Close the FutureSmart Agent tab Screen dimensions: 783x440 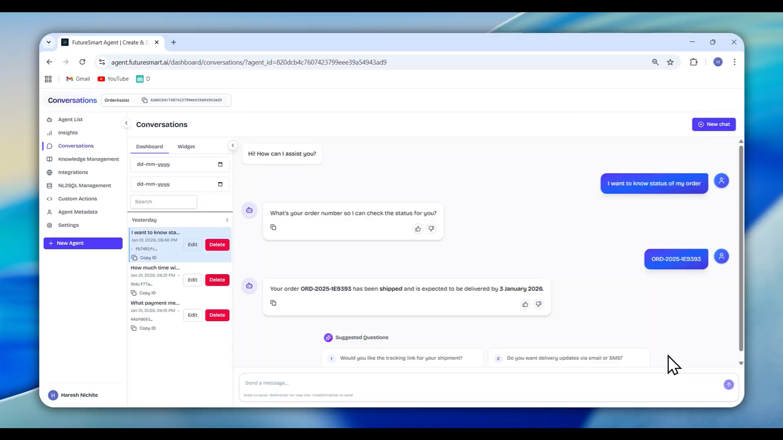(157, 42)
